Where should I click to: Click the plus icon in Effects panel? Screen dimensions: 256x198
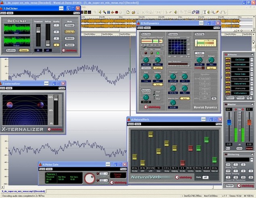(248, 98)
